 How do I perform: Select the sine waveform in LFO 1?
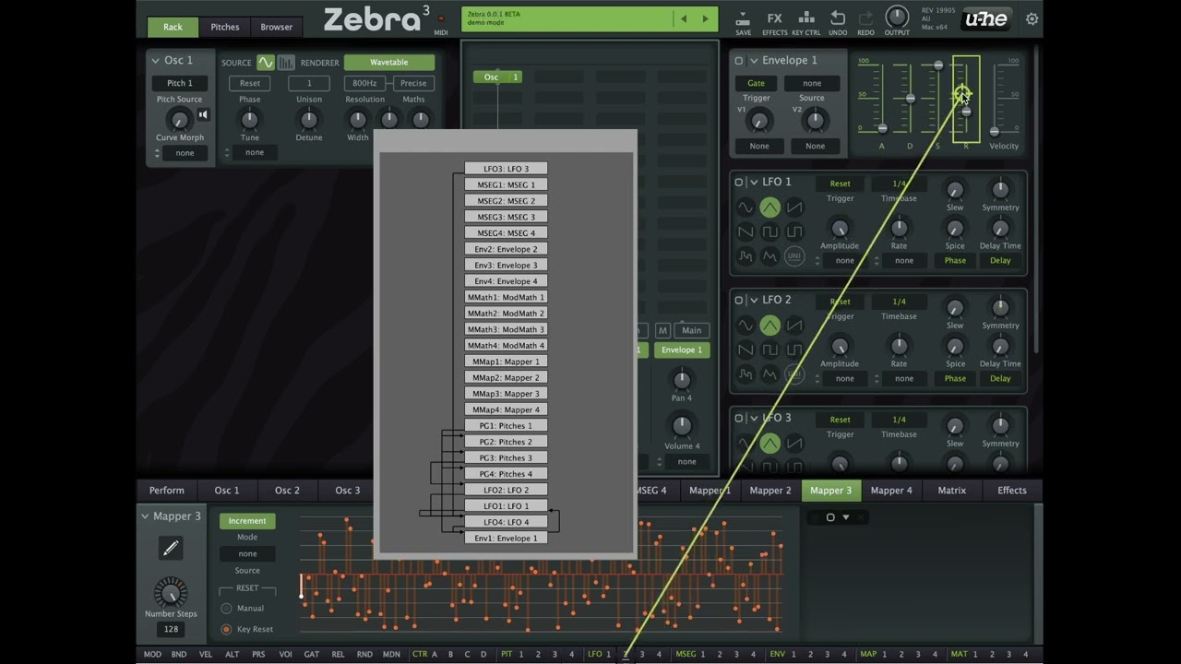pos(746,207)
